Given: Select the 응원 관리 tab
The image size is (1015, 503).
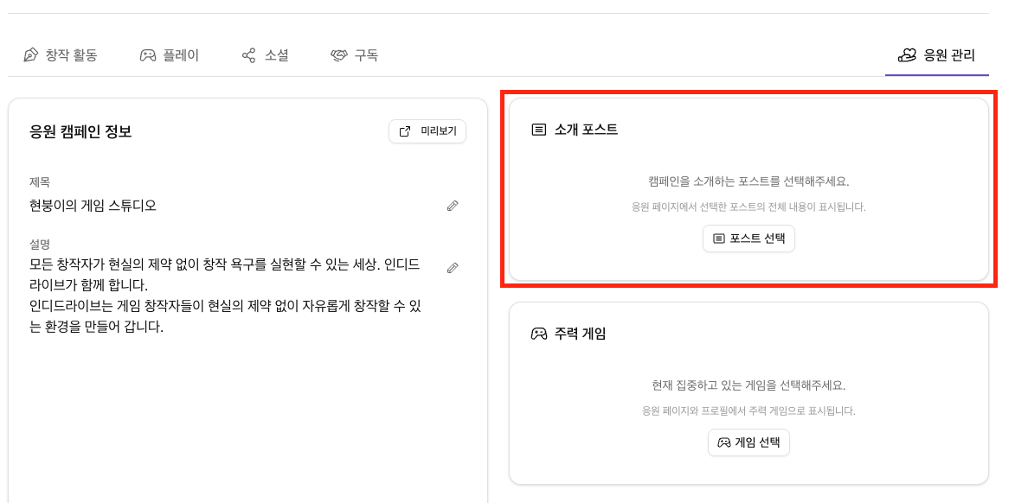Looking at the screenshot, I should point(937,54).
